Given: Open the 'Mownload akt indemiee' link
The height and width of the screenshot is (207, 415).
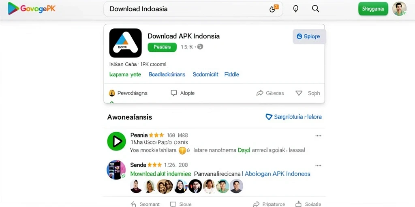Looking at the screenshot, I should [x=160, y=174].
